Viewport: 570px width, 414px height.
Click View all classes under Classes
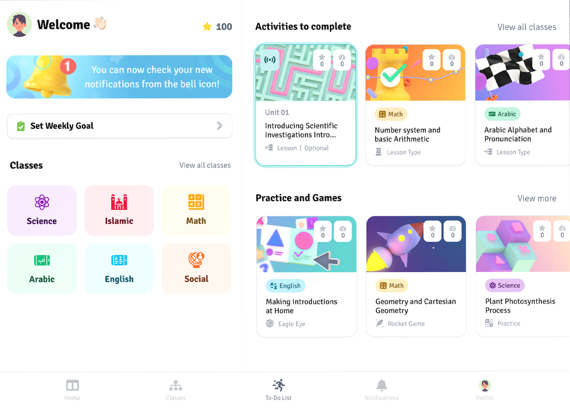(x=205, y=165)
